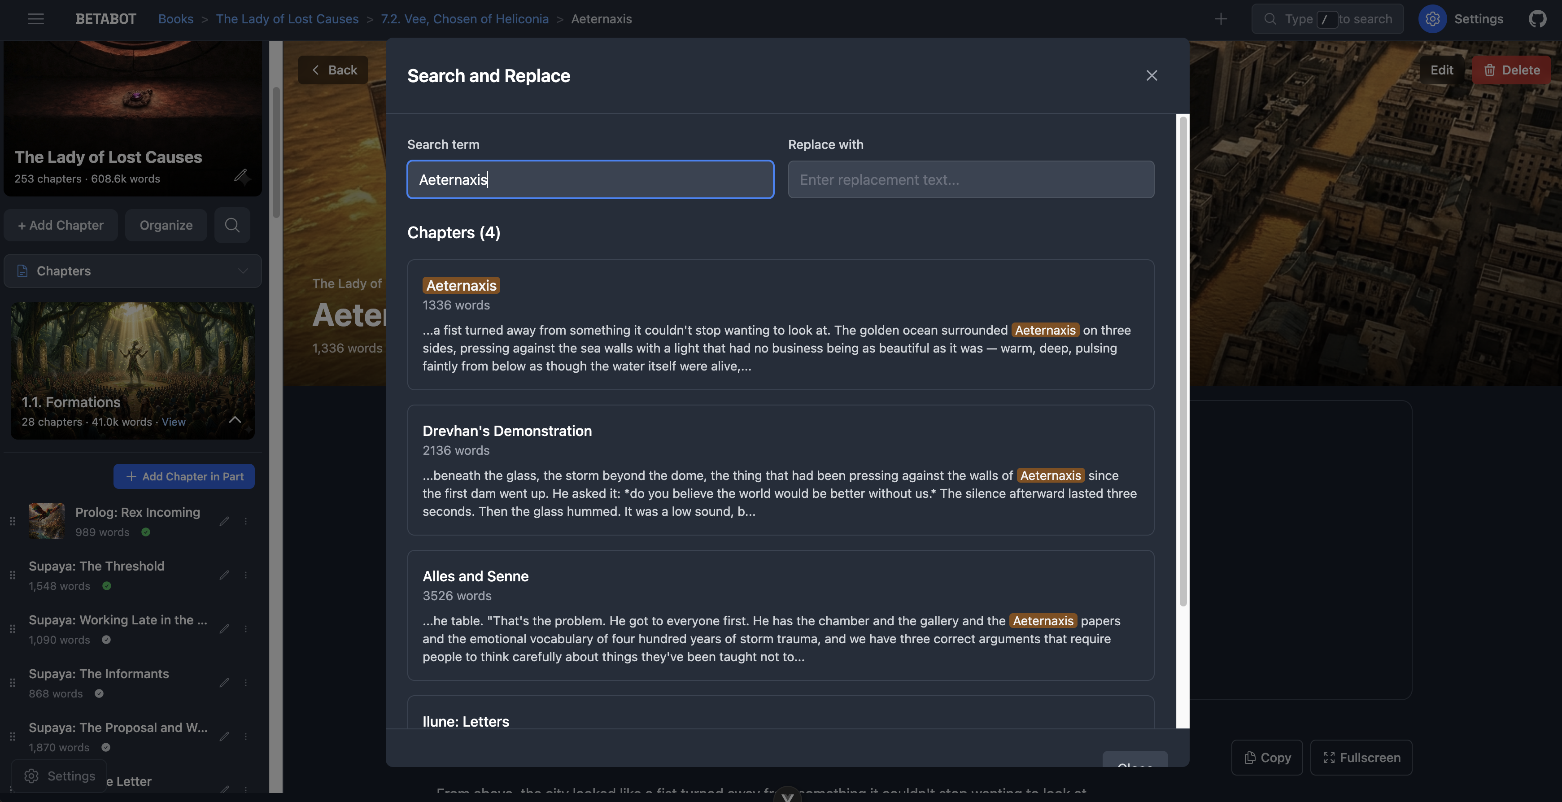
Task: Edit book title pencil icon
Action: coord(241,176)
